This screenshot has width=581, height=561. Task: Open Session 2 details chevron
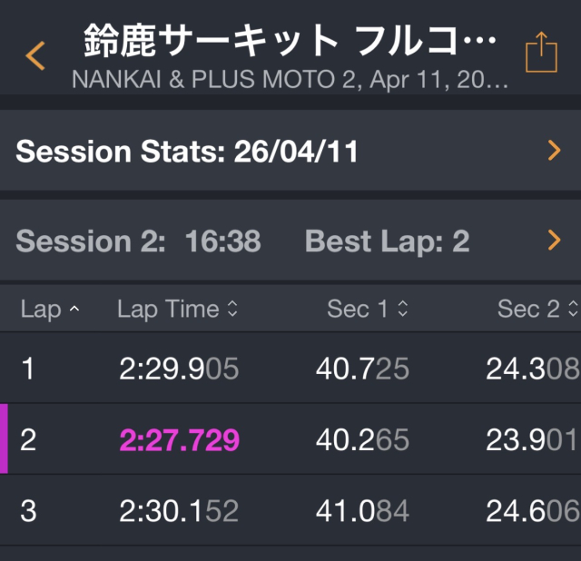555,241
